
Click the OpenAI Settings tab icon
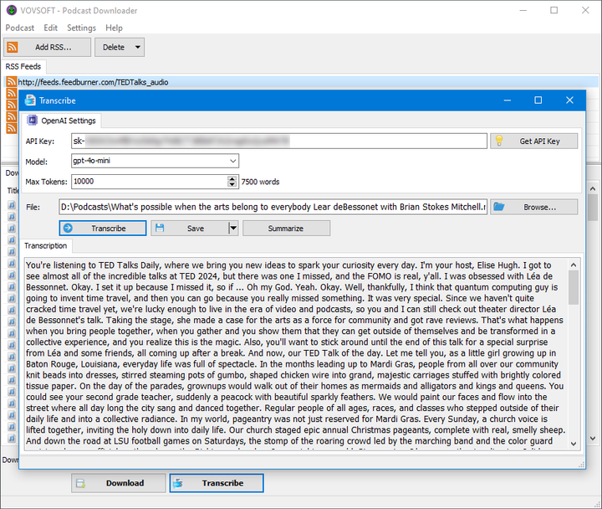pyautogui.click(x=33, y=121)
